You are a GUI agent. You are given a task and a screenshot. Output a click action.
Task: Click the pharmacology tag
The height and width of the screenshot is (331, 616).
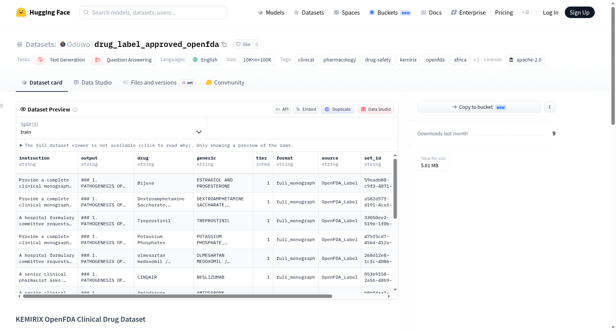click(x=340, y=60)
